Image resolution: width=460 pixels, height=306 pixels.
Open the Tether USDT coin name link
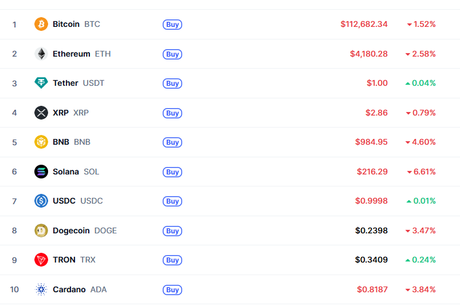click(x=78, y=83)
